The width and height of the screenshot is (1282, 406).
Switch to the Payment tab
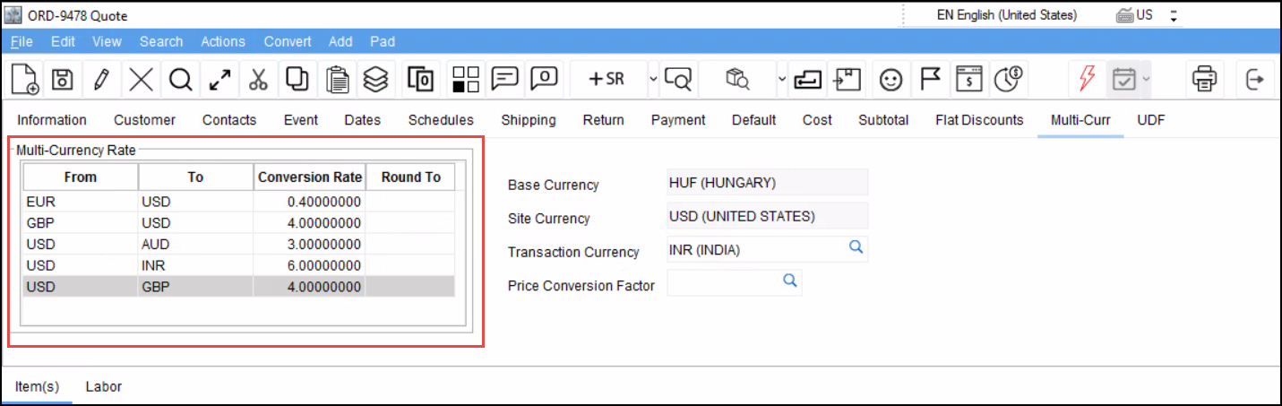[678, 119]
